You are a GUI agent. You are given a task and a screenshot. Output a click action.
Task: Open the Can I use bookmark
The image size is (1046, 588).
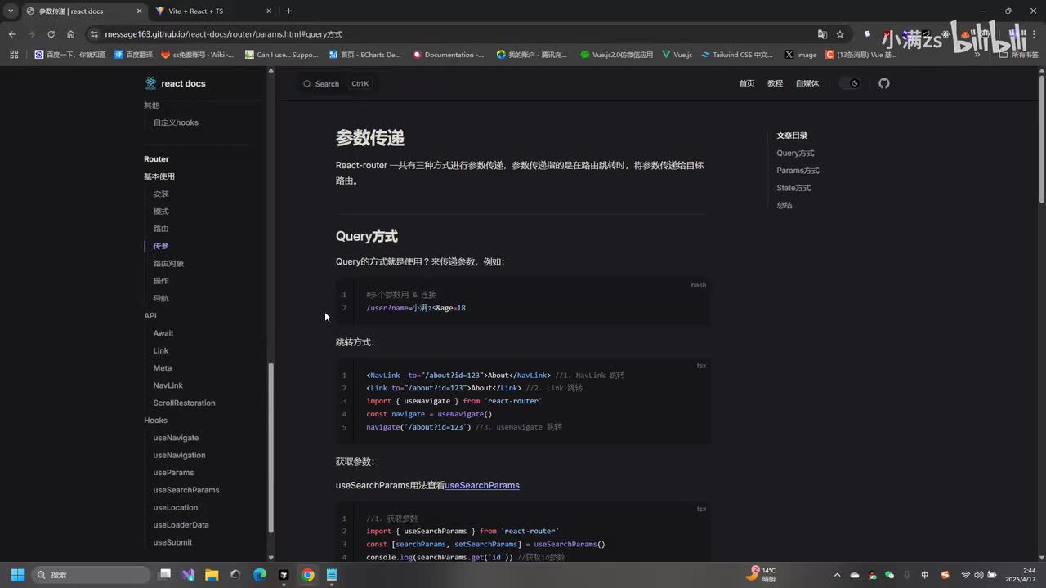(x=281, y=55)
